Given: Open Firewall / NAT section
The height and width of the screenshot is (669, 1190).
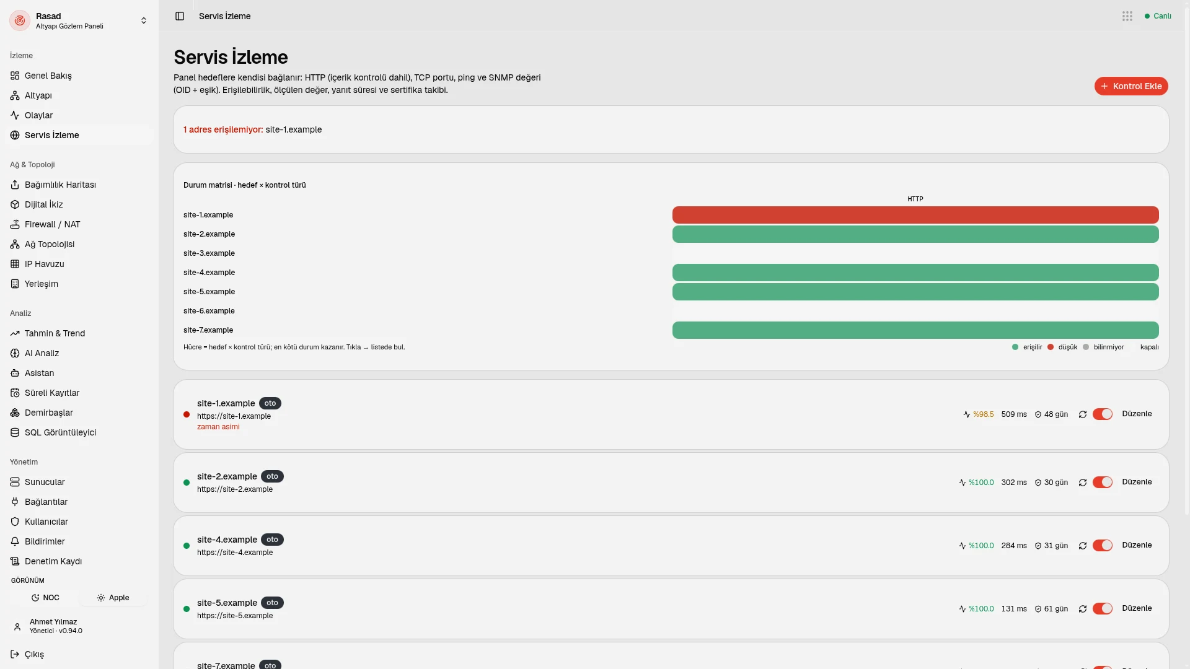Looking at the screenshot, I should tap(79, 224).
